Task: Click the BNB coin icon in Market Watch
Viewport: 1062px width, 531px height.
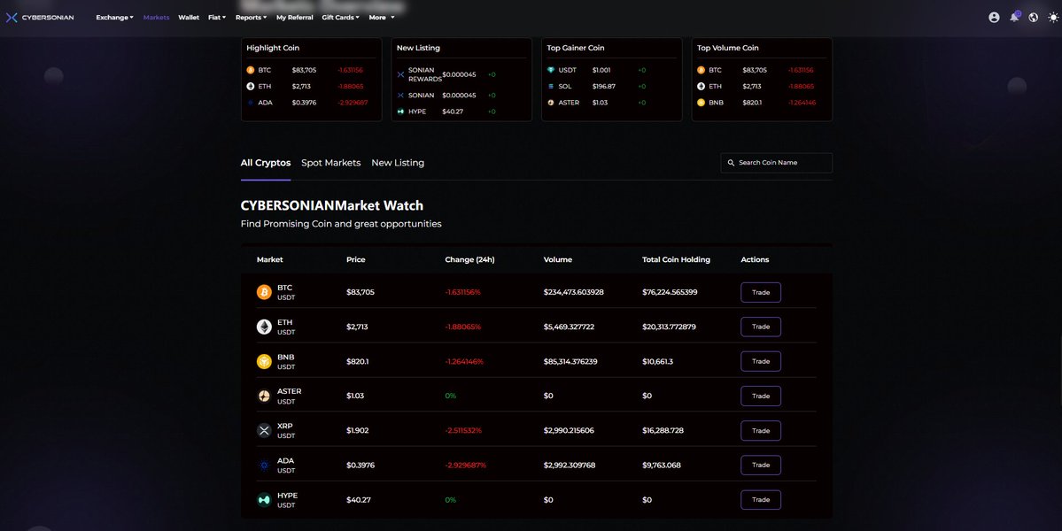Action: (263, 360)
